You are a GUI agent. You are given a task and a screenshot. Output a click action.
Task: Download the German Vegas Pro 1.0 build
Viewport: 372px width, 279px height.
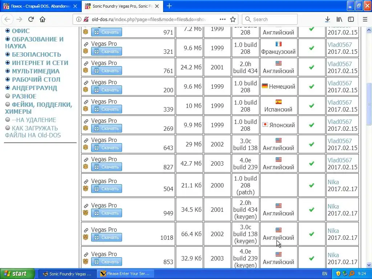coord(106,90)
